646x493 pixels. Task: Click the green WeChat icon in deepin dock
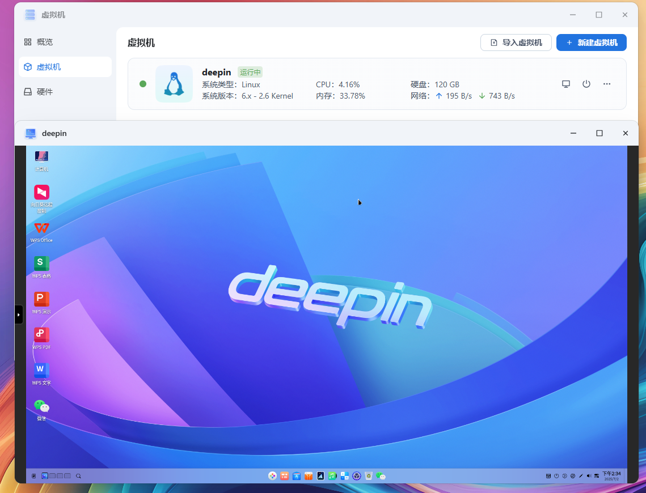[x=381, y=476]
